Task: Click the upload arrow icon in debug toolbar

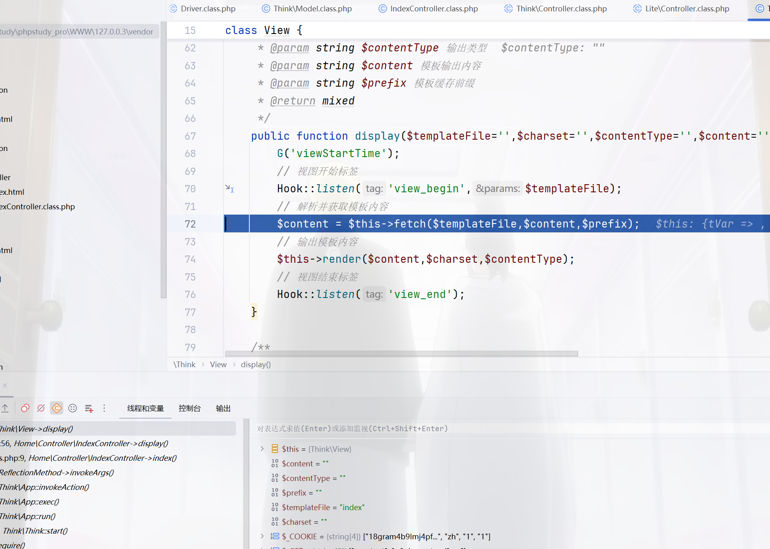Action: coord(5,408)
